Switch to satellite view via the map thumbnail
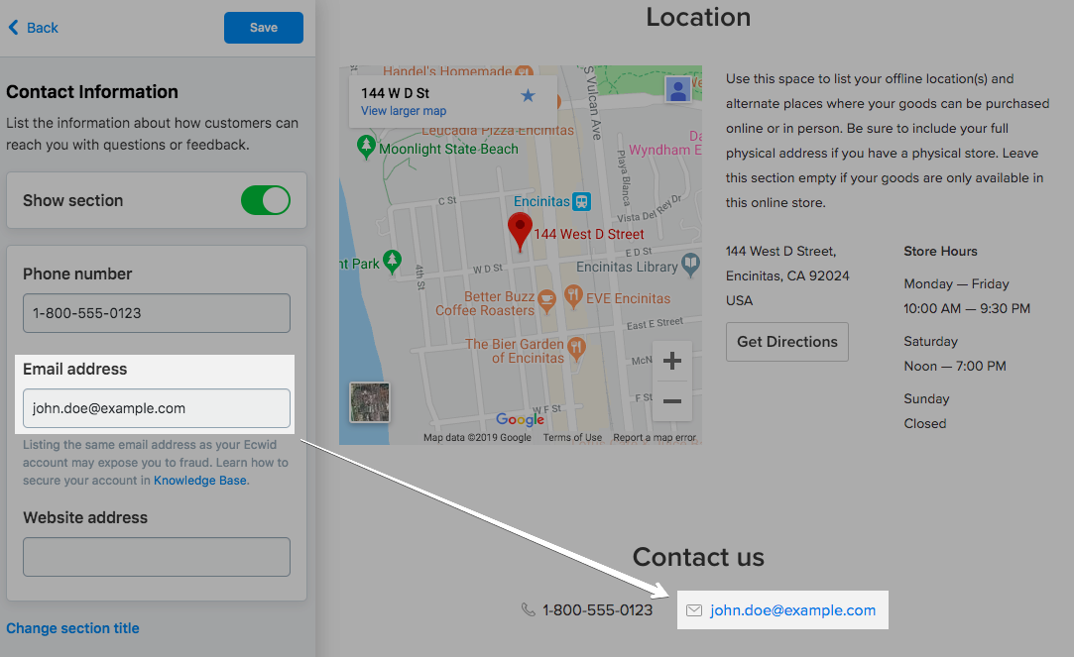Viewport: 1074px width, 657px height. pyautogui.click(x=369, y=401)
